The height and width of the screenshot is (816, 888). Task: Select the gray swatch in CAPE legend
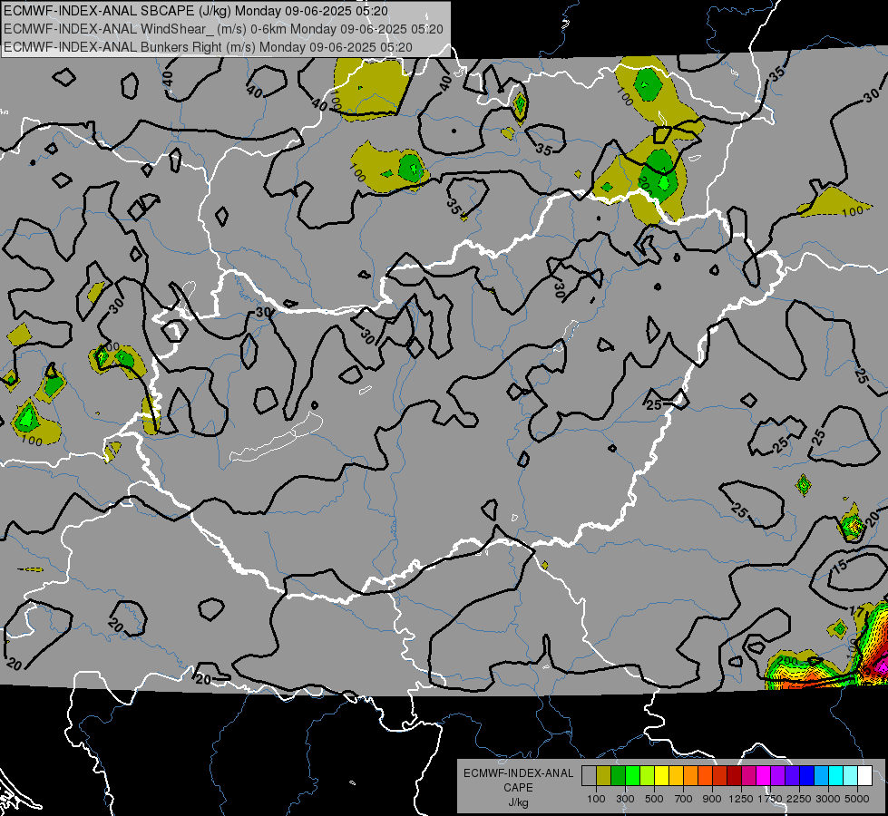click(x=589, y=776)
